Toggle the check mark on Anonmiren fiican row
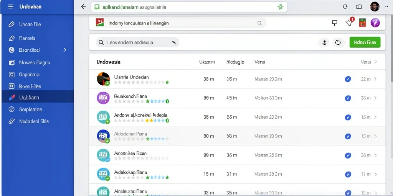393x196 pixels. (348, 155)
